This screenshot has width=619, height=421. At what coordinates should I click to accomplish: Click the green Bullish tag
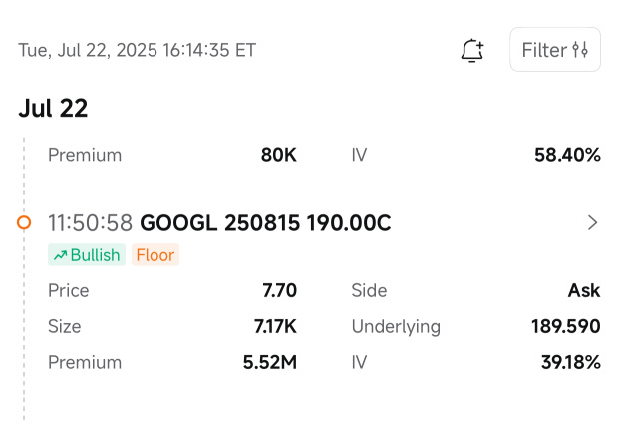87,254
